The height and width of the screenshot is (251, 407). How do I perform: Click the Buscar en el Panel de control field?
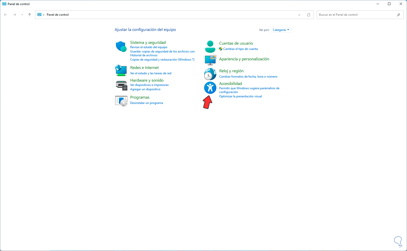360,15
